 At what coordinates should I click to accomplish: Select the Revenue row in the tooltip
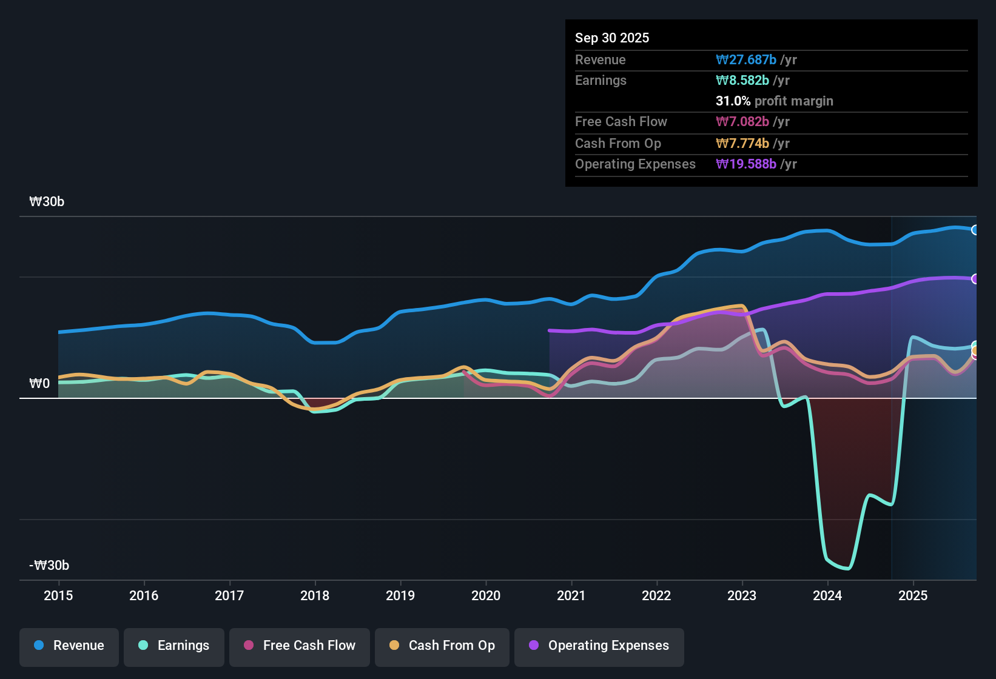pos(770,59)
